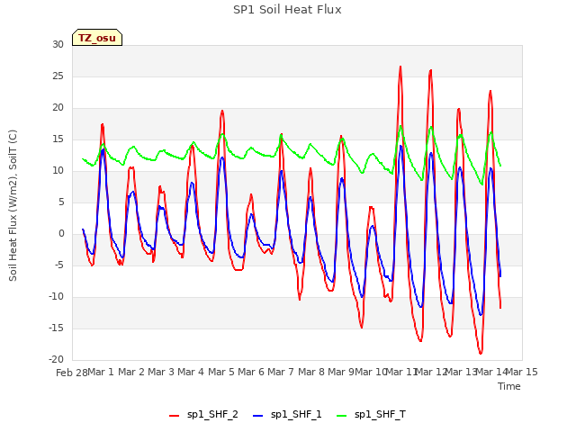Viewport: 576px width, 432px height.
Task: Toggle the sp1_SHF_2 legend entry
Action: point(203,414)
